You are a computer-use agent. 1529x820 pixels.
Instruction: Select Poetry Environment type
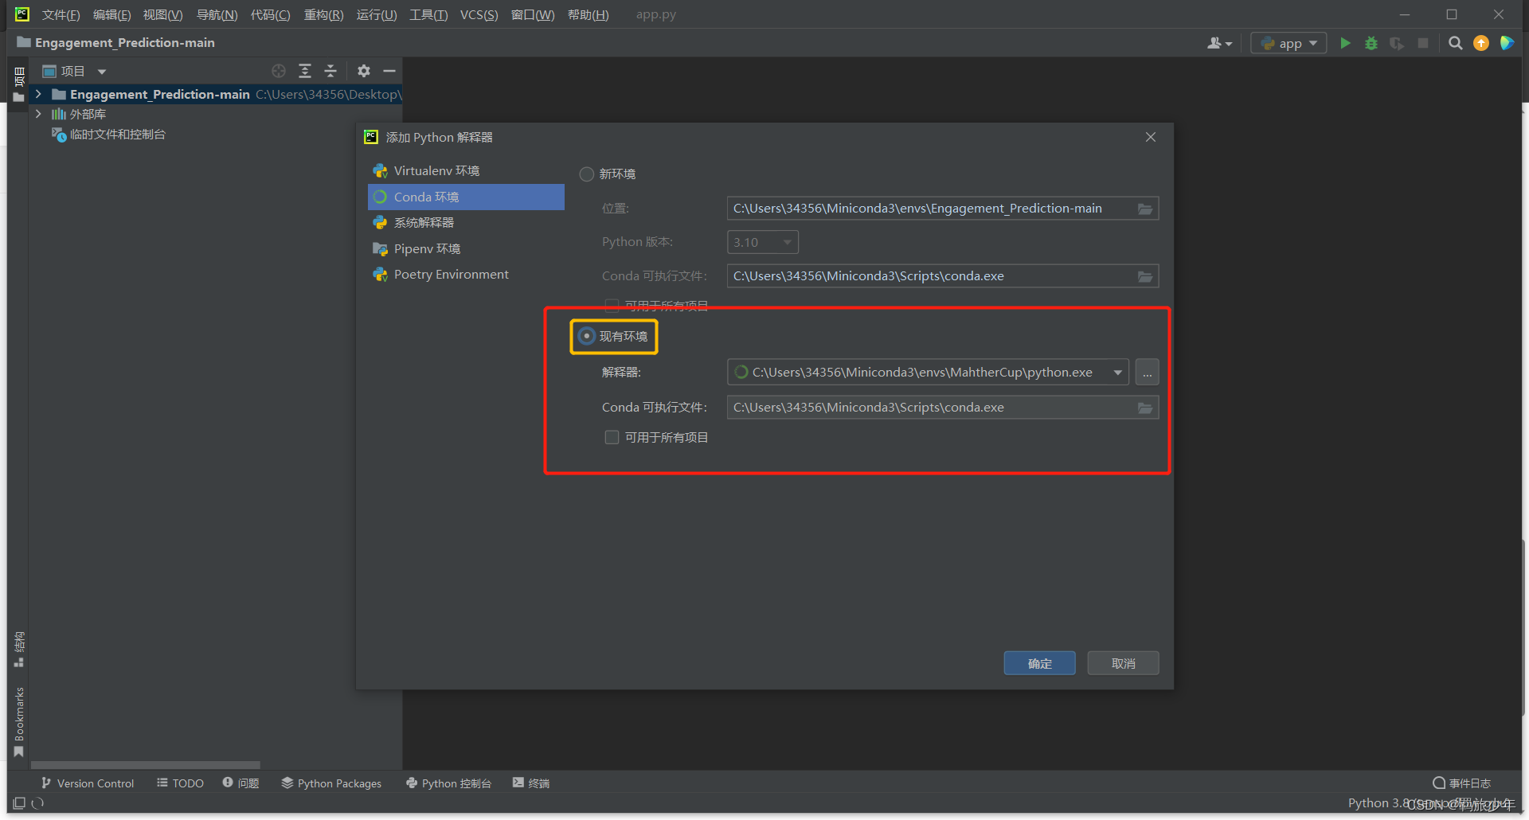[x=466, y=275]
